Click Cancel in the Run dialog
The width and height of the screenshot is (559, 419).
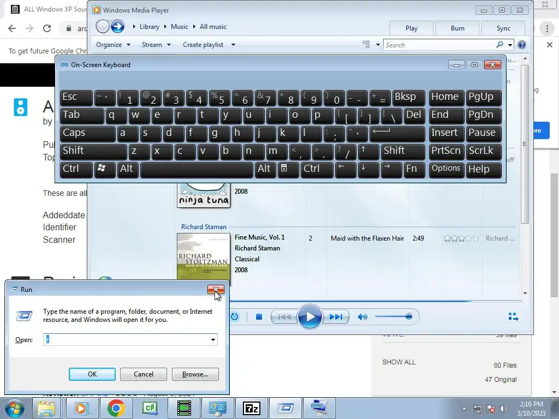tap(144, 374)
